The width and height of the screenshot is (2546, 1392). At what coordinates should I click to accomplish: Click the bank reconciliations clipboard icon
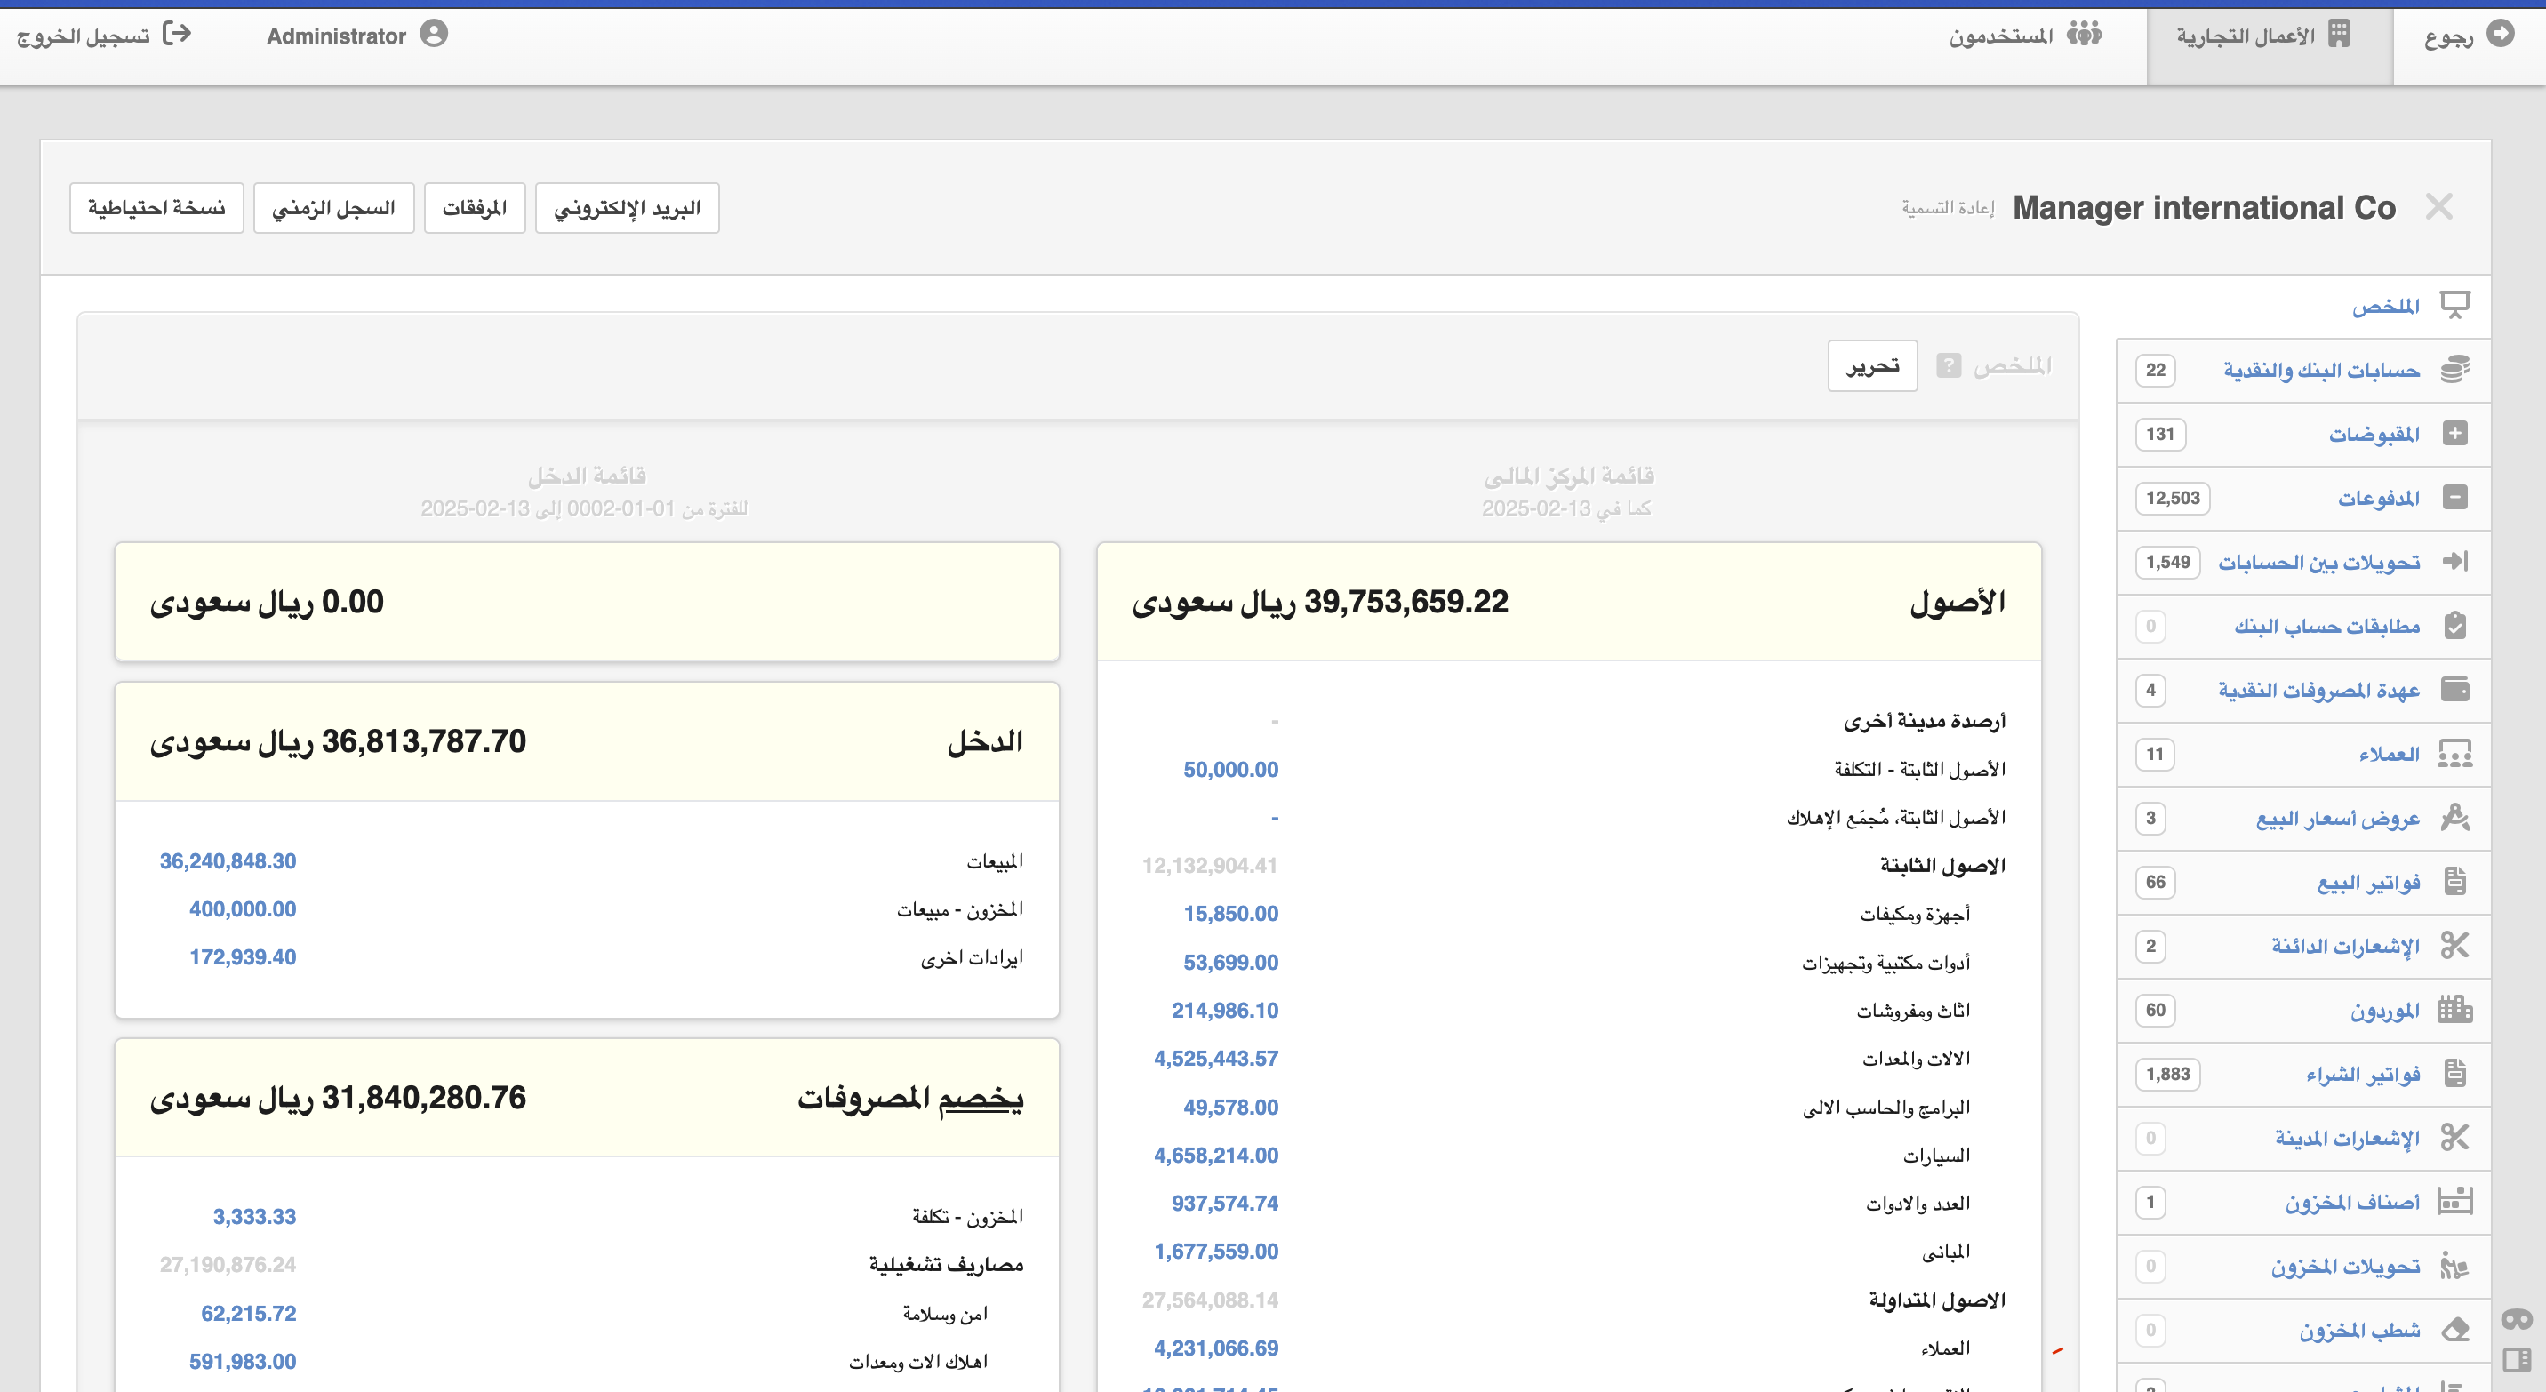coord(2455,626)
